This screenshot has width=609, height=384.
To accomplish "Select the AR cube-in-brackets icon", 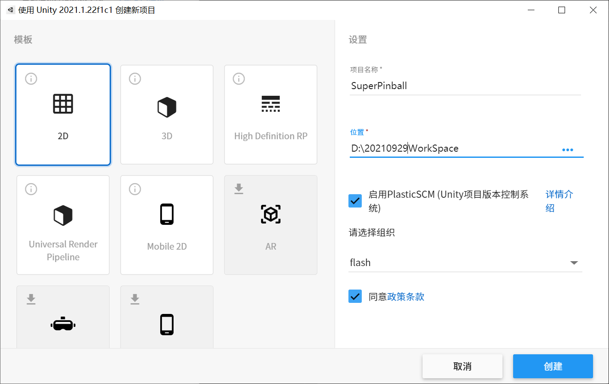I will [271, 214].
